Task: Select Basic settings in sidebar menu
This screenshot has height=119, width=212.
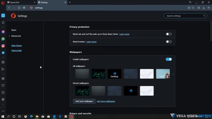Action: click(x=14, y=30)
